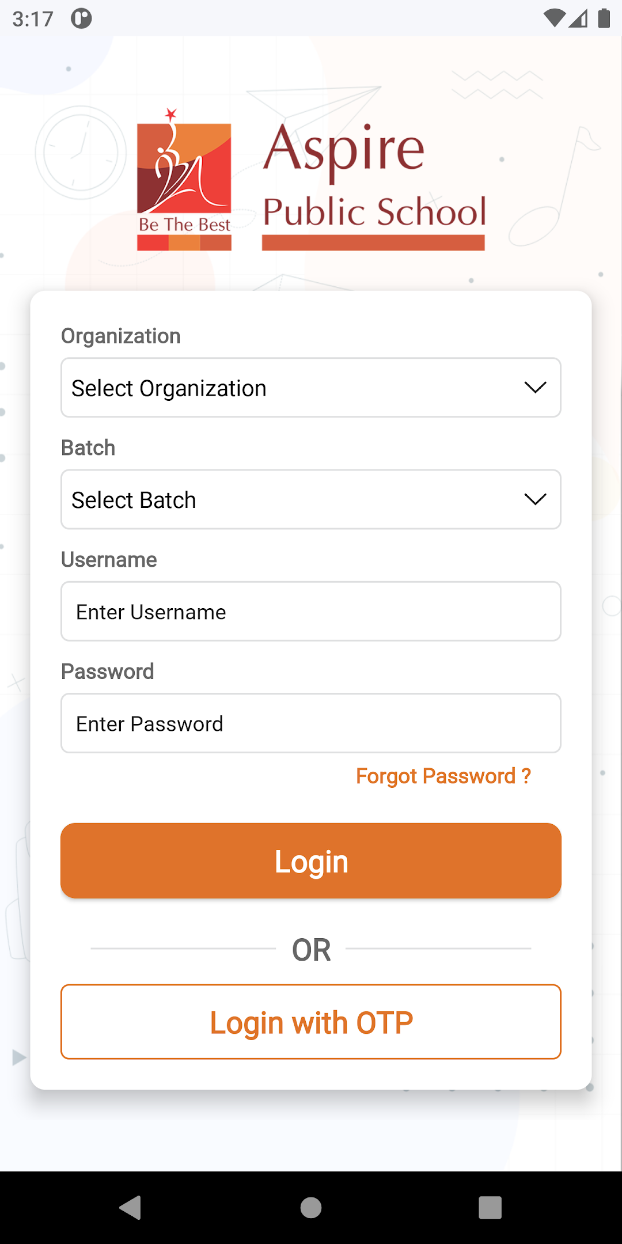
Task: Open the Select Organization dropdown
Action: coord(311,388)
